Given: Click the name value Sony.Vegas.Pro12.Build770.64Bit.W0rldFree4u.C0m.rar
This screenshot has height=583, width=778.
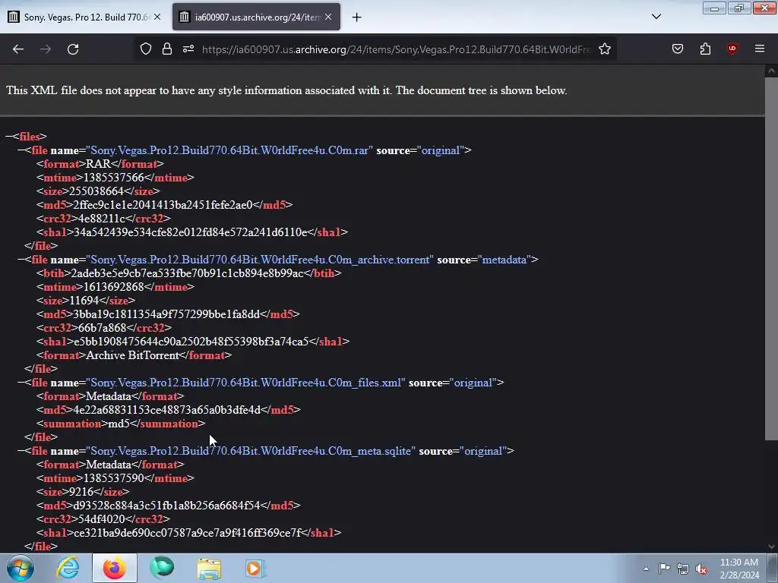Looking at the screenshot, I should pyautogui.click(x=231, y=150).
